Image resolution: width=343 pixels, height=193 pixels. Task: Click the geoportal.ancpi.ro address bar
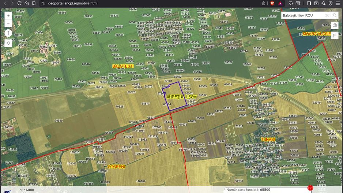[73, 3]
